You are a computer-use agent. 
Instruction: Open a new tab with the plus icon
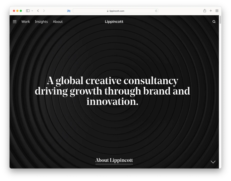(x=210, y=11)
